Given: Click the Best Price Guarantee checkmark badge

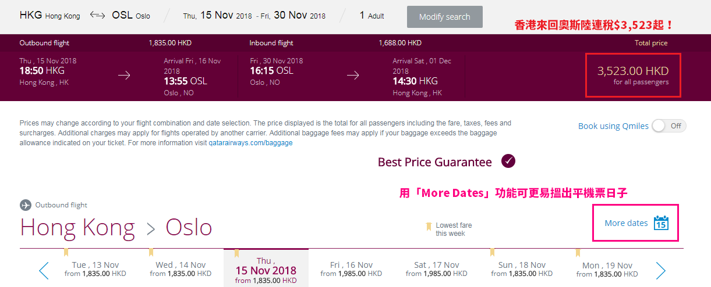Looking at the screenshot, I should click(508, 162).
